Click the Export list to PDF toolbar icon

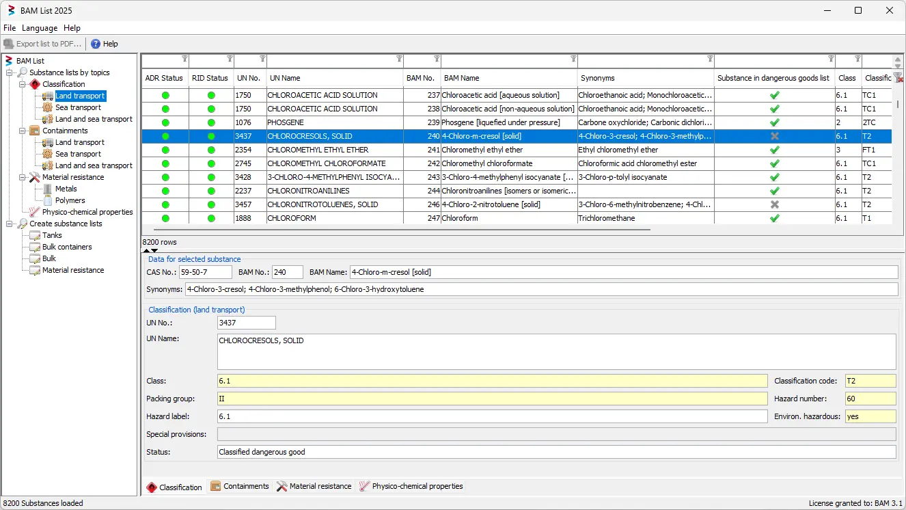click(9, 44)
